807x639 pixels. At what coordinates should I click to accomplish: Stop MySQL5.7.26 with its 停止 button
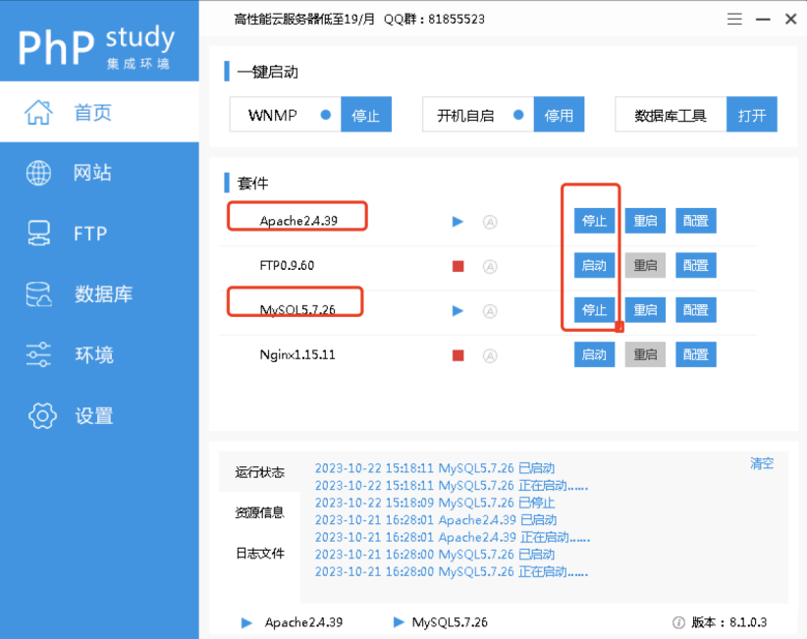[594, 310]
